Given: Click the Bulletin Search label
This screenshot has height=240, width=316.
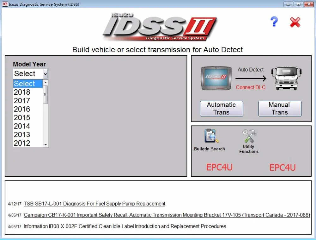Looking at the screenshot, I should tap(210, 149).
